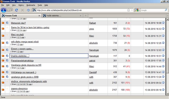Click the vertical scrollbar down arrow
The height and width of the screenshot is (99, 169).
coord(167,94)
